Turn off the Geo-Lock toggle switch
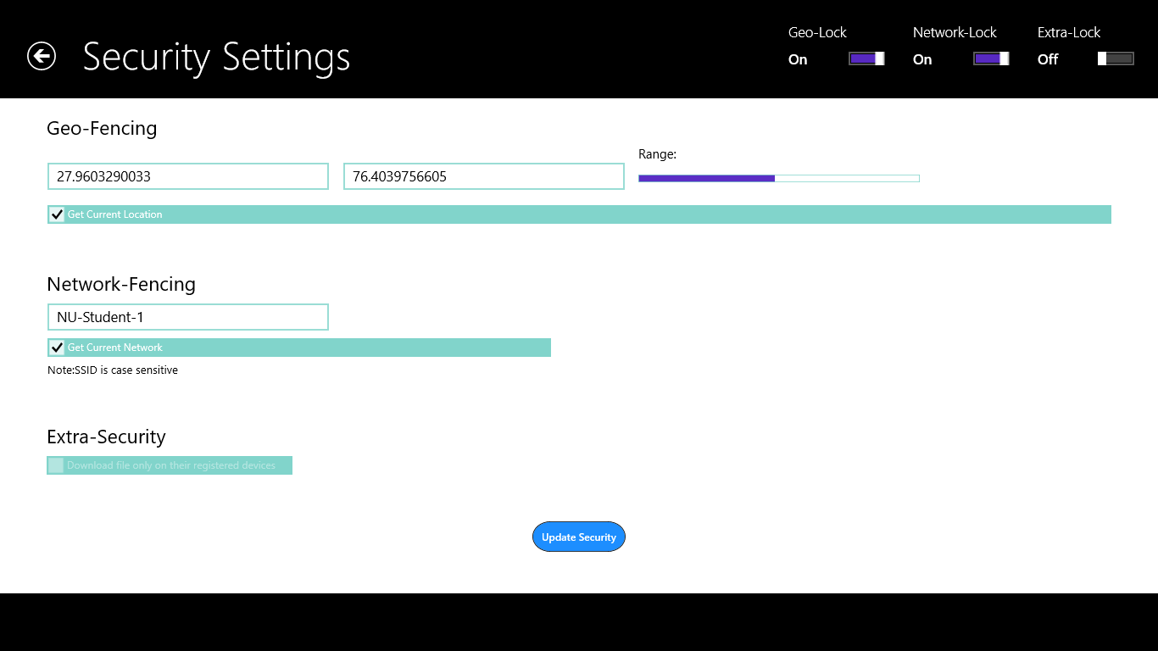This screenshot has height=651, width=1158. point(866,58)
